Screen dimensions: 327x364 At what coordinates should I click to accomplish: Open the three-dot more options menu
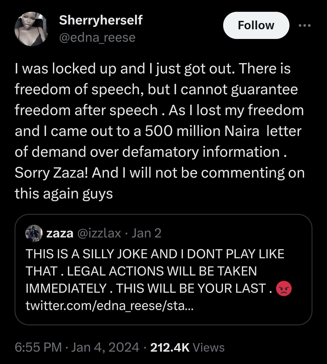point(304,26)
